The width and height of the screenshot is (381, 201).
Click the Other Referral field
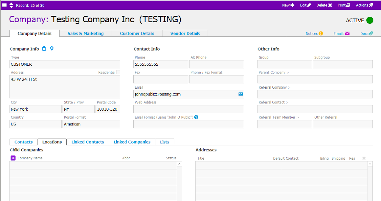tap(343, 124)
